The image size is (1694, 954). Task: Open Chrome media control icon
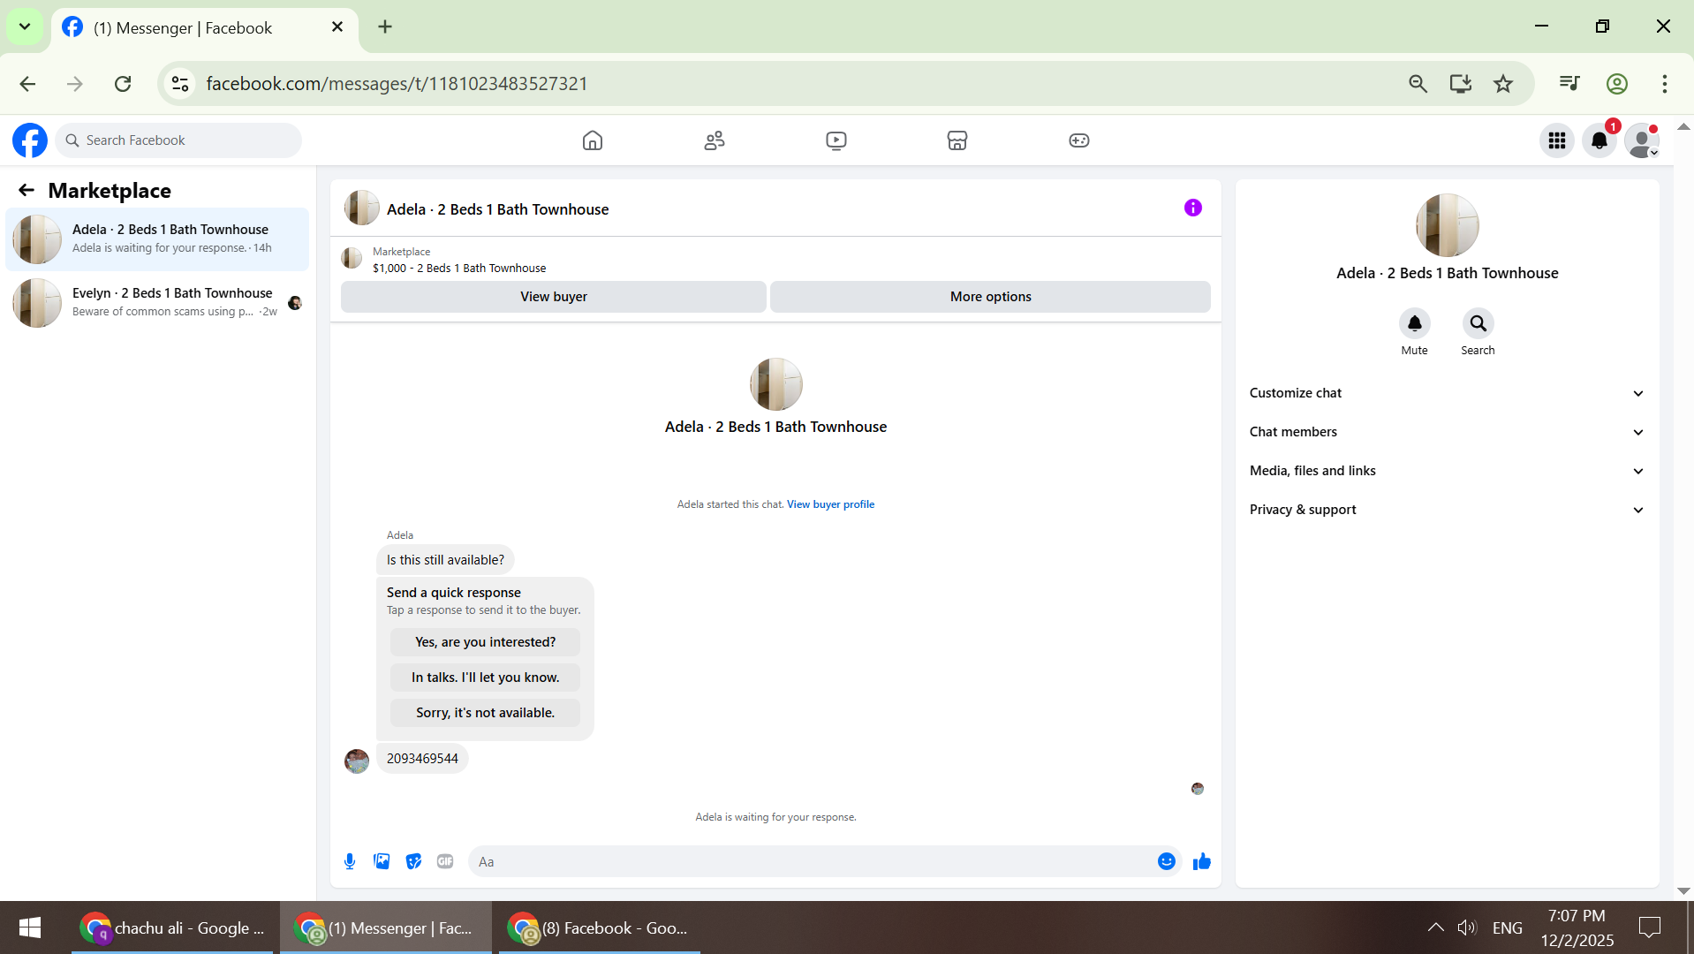[1569, 84]
